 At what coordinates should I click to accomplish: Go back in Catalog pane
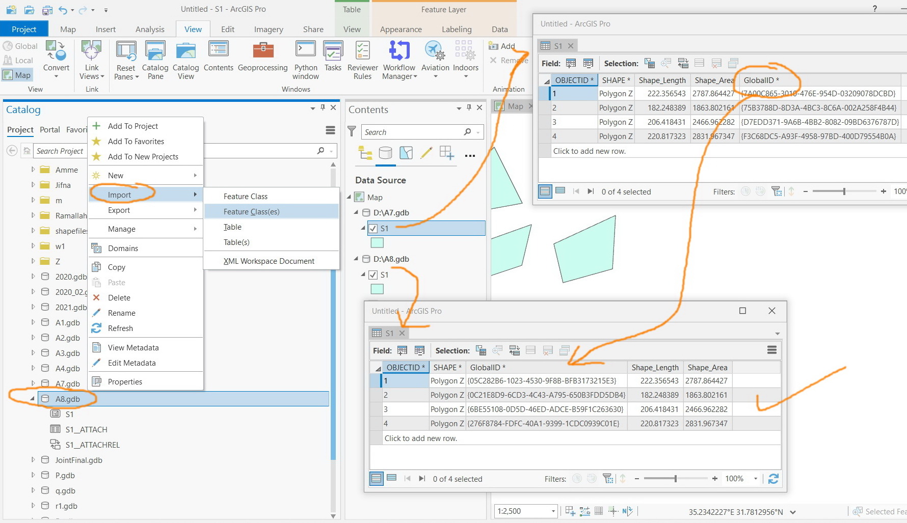click(x=12, y=151)
